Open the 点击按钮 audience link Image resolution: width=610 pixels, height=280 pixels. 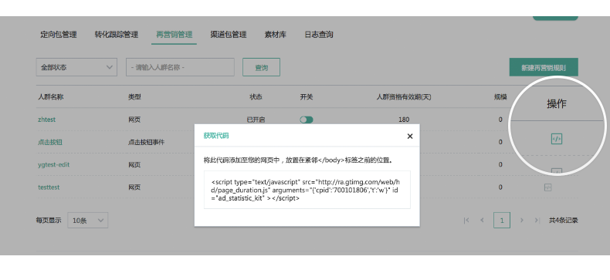pos(49,143)
